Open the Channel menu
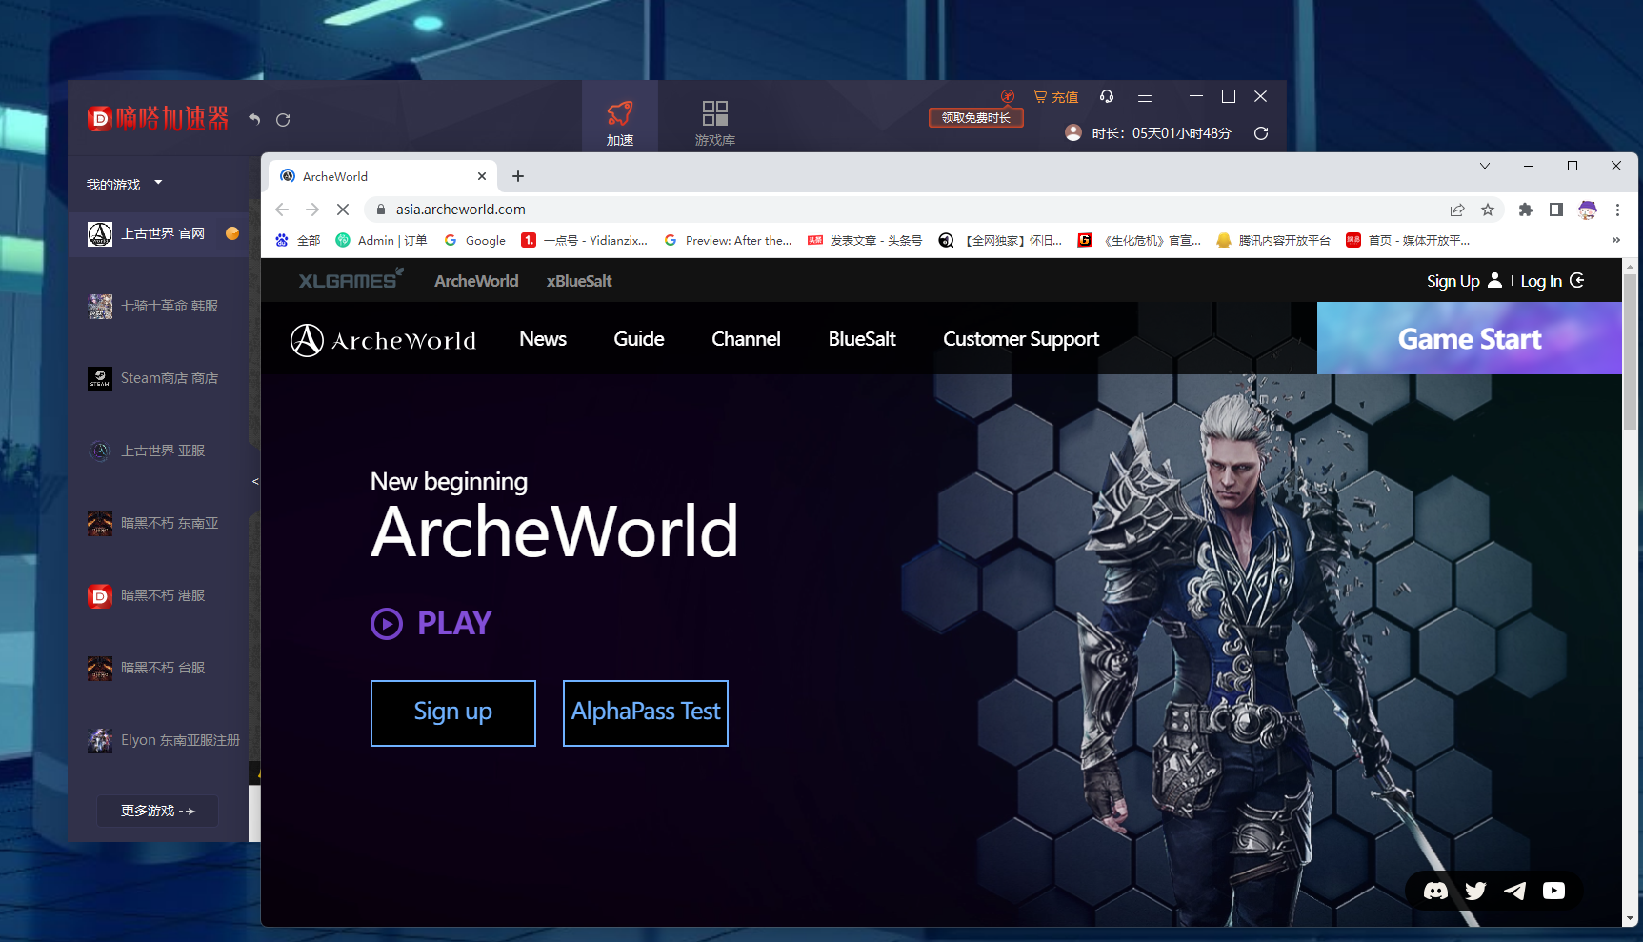This screenshot has height=942, width=1643. [x=746, y=339]
